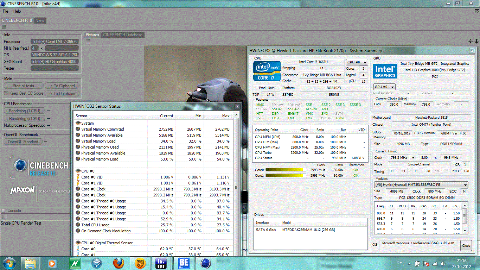480x270 pixels.
Task: Click the Start all tests button
Action: click(24, 86)
